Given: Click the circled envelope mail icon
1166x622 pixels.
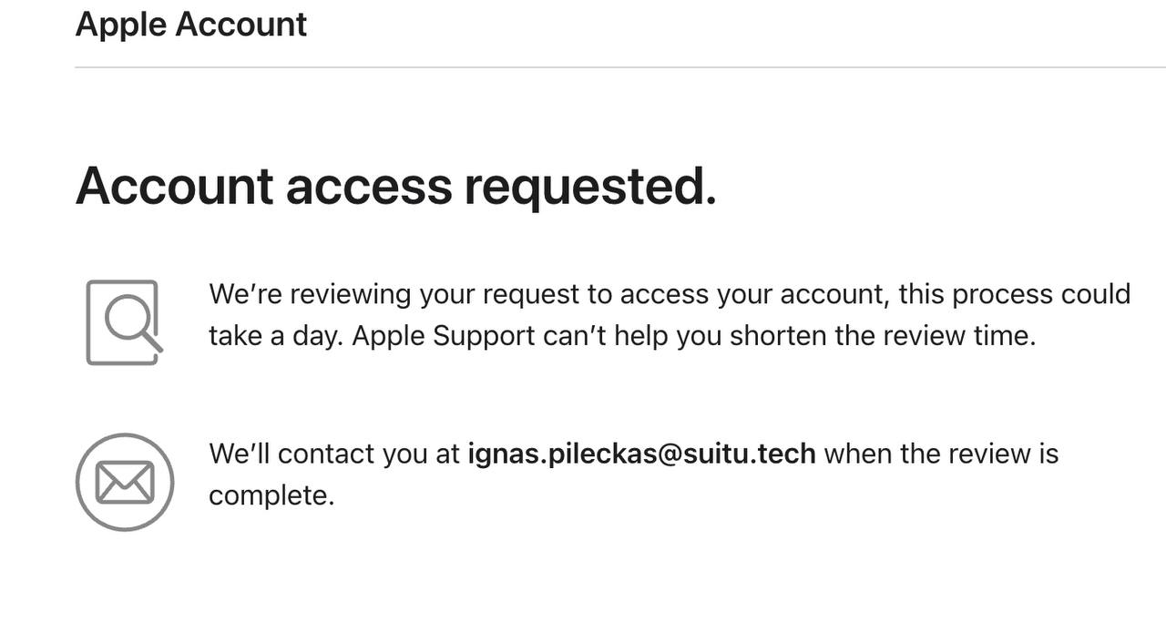Looking at the screenshot, I should pyautogui.click(x=125, y=482).
